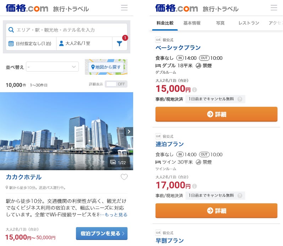Click the filter funnel icon
The height and width of the screenshot is (246, 283).
[x=119, y=44]
